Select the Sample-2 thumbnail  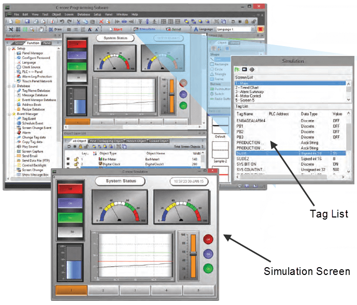[221, 150]
